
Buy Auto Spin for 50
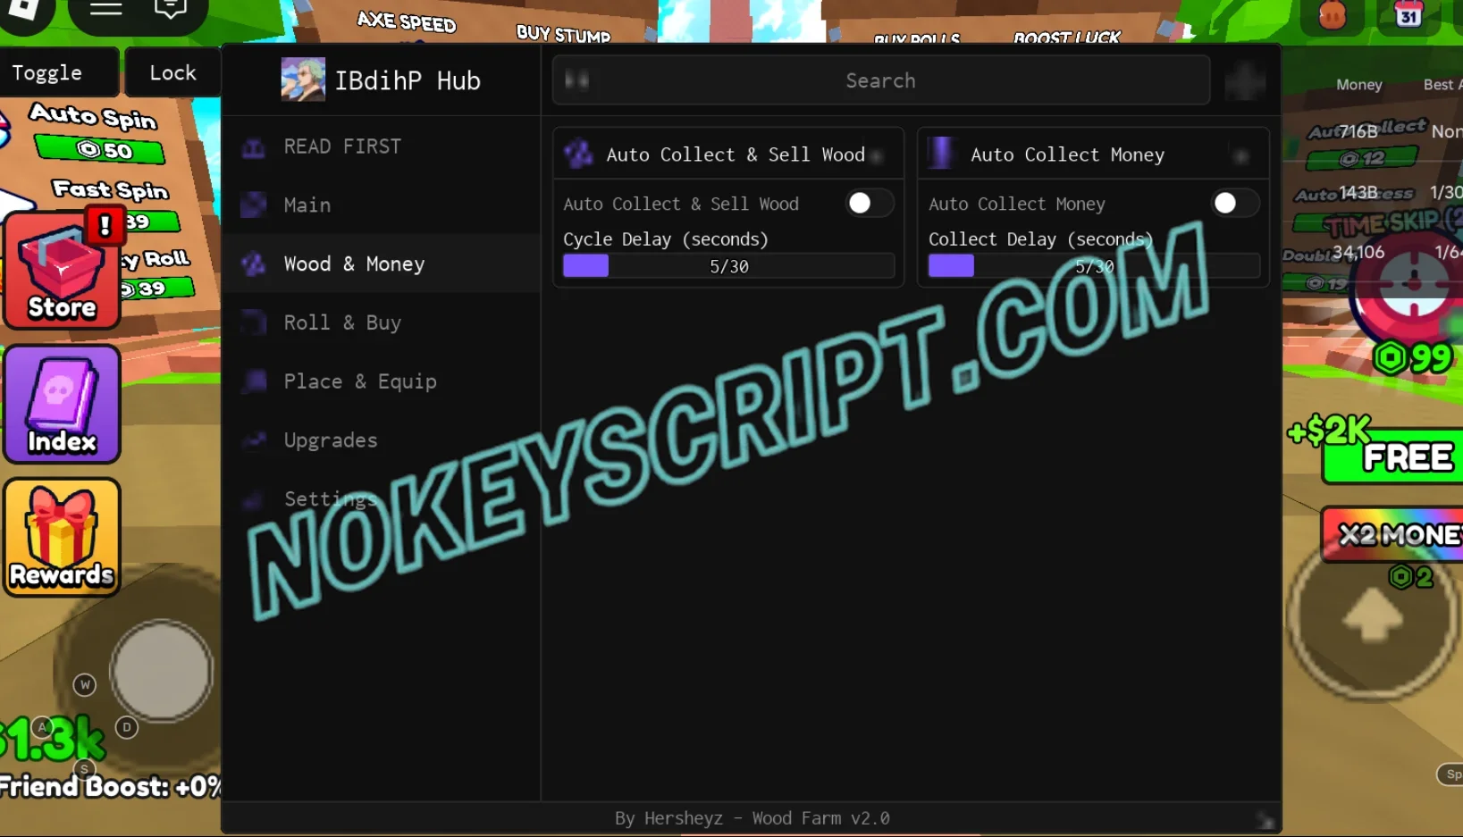tap(100, 149)
